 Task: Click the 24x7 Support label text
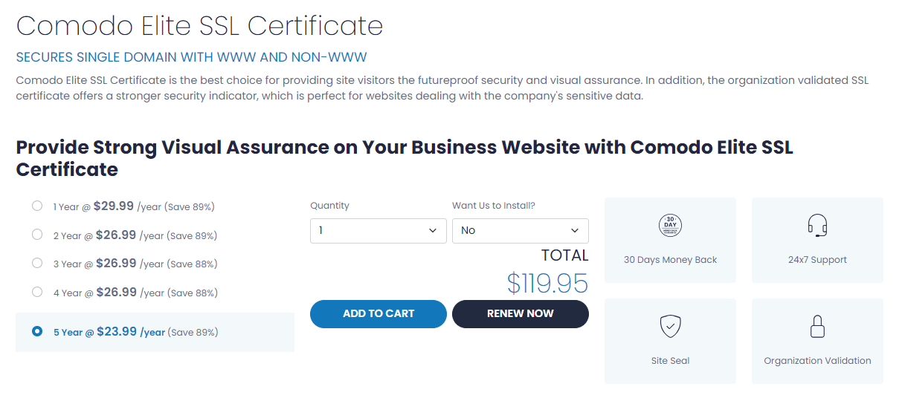[x=818, y=260]
